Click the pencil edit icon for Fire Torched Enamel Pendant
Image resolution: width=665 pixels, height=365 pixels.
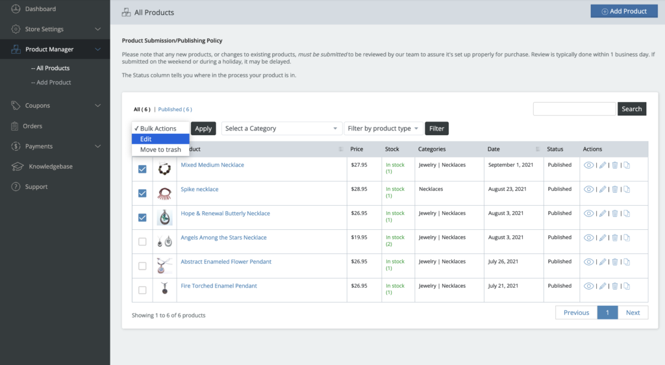click(x=603, y=286)
